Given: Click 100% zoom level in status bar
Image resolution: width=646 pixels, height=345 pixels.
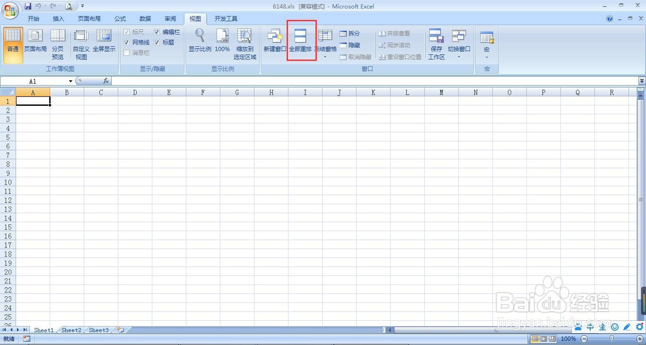Looking at the screenshot, I should click(568, 339).
